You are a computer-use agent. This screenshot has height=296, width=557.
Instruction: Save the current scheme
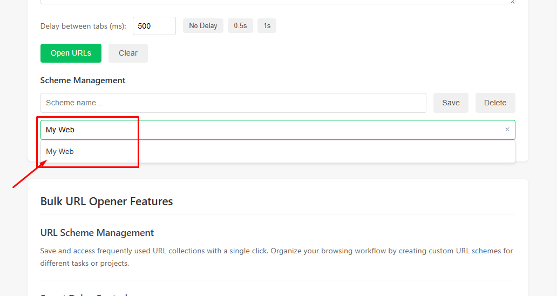coord(451,103)
